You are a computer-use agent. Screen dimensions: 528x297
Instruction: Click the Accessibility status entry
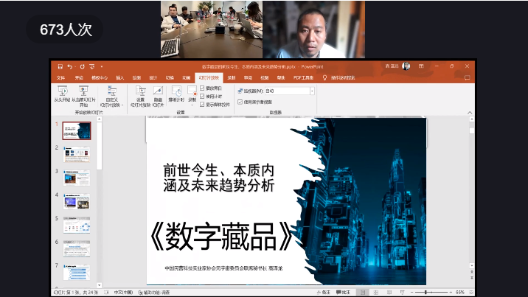(x=154, y=293)
